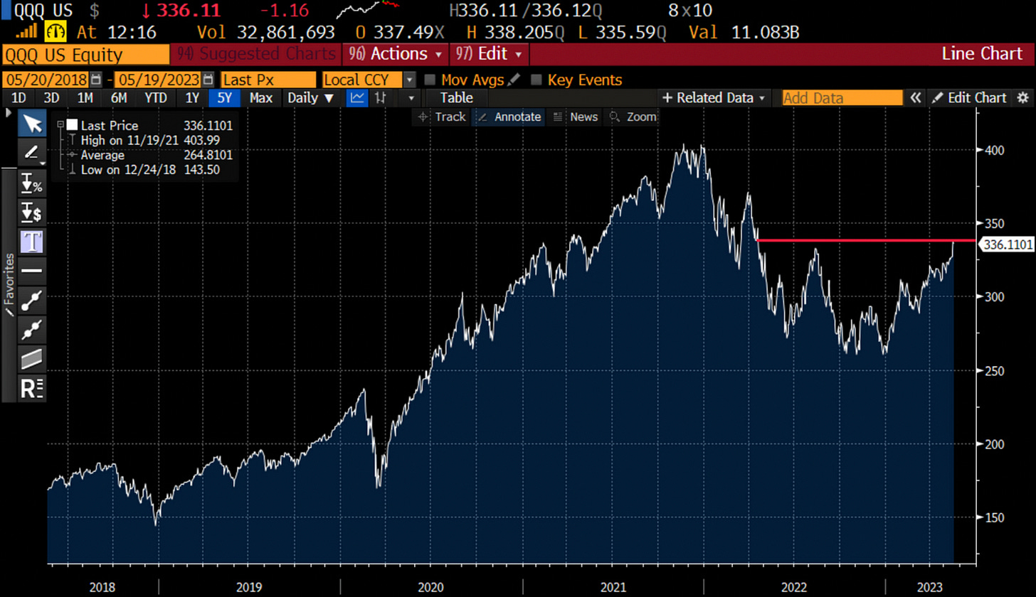Enable the Key Events checkbox
The image size is (1036, 597).
point(536,80)
